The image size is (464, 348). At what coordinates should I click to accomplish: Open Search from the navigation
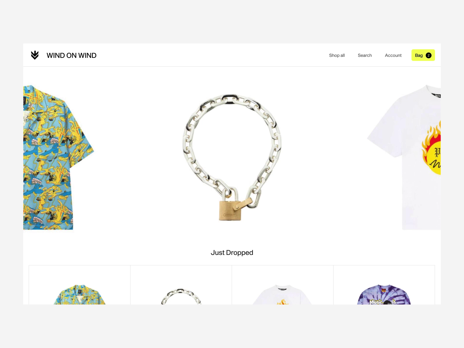pyautogui.click(x=365, y=55)
